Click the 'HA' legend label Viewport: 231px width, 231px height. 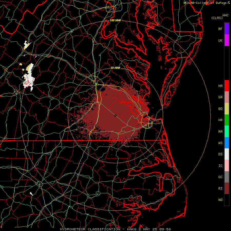220,86
